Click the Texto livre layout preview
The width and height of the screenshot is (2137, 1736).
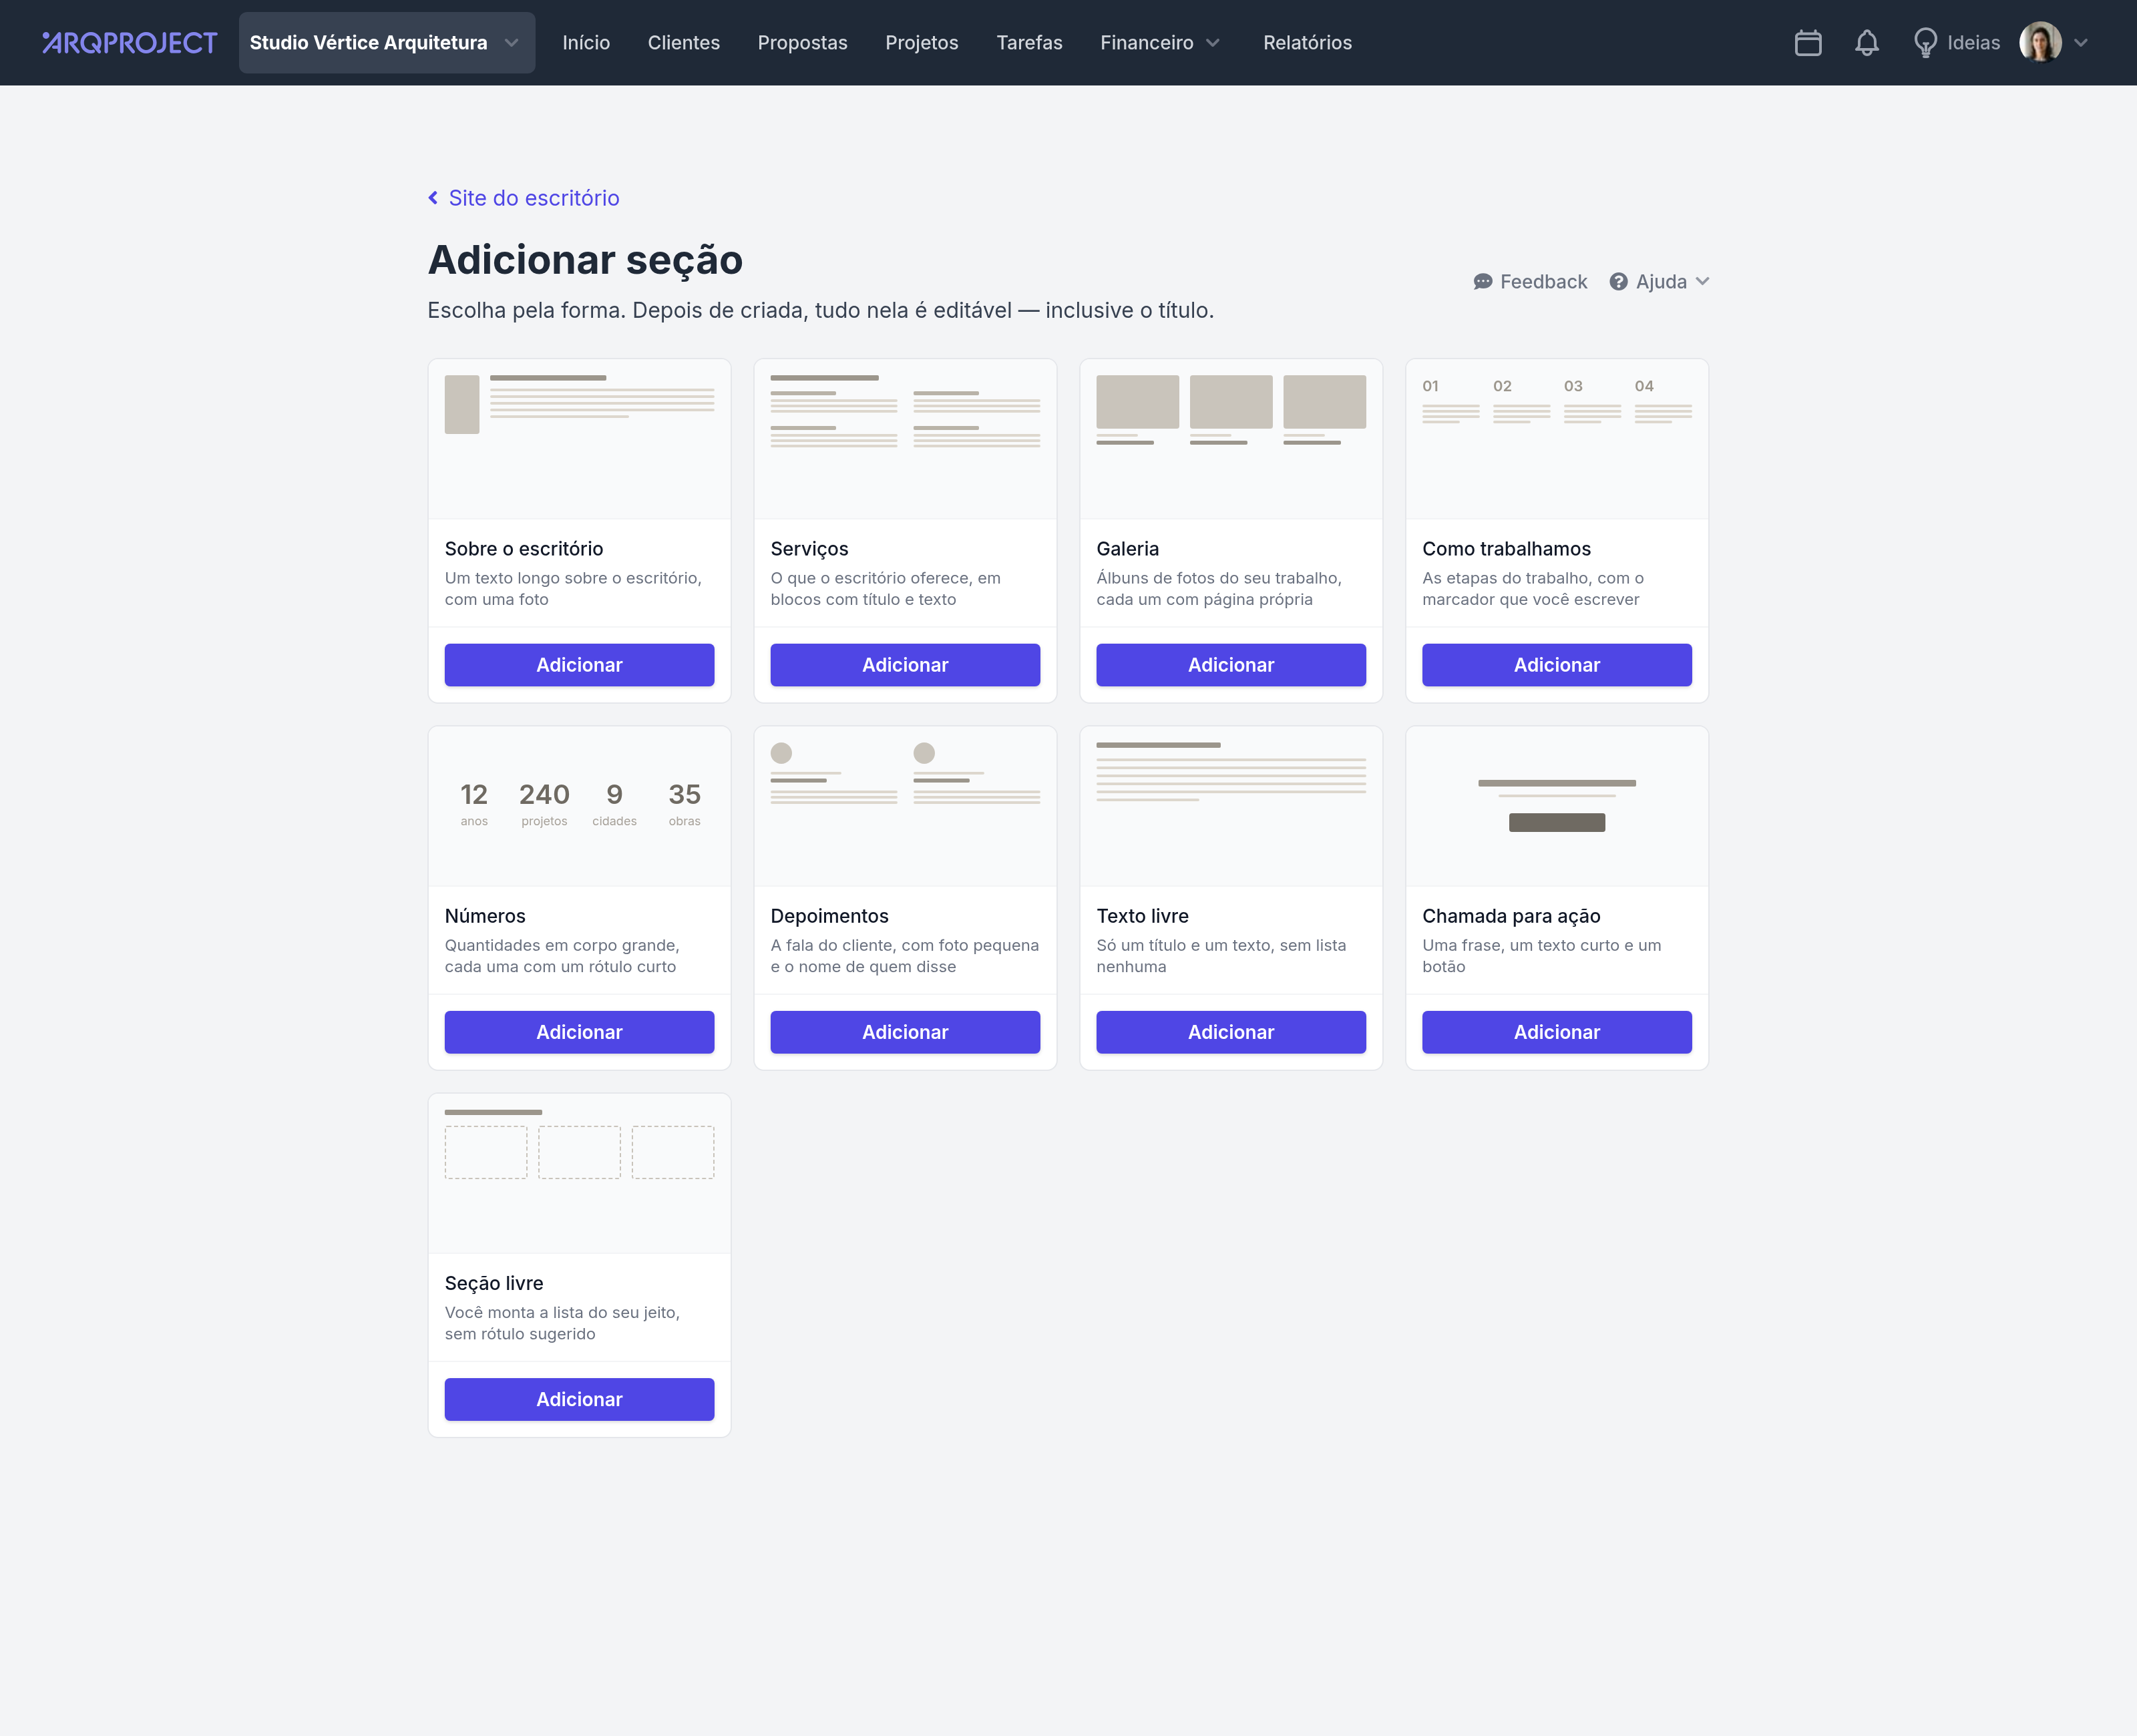pos(1232,806)
